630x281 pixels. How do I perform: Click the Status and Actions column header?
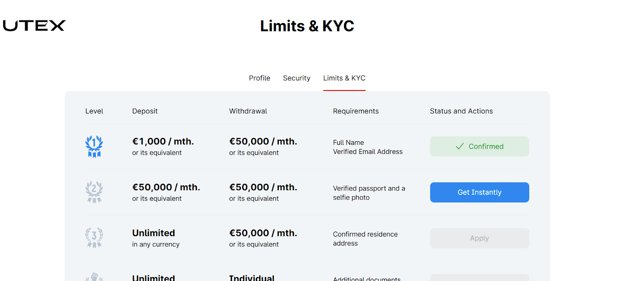point(461,111)
